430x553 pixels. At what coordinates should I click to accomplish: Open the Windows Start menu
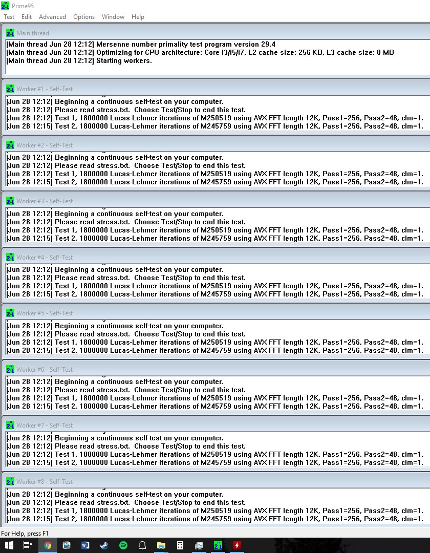(9, 545)
